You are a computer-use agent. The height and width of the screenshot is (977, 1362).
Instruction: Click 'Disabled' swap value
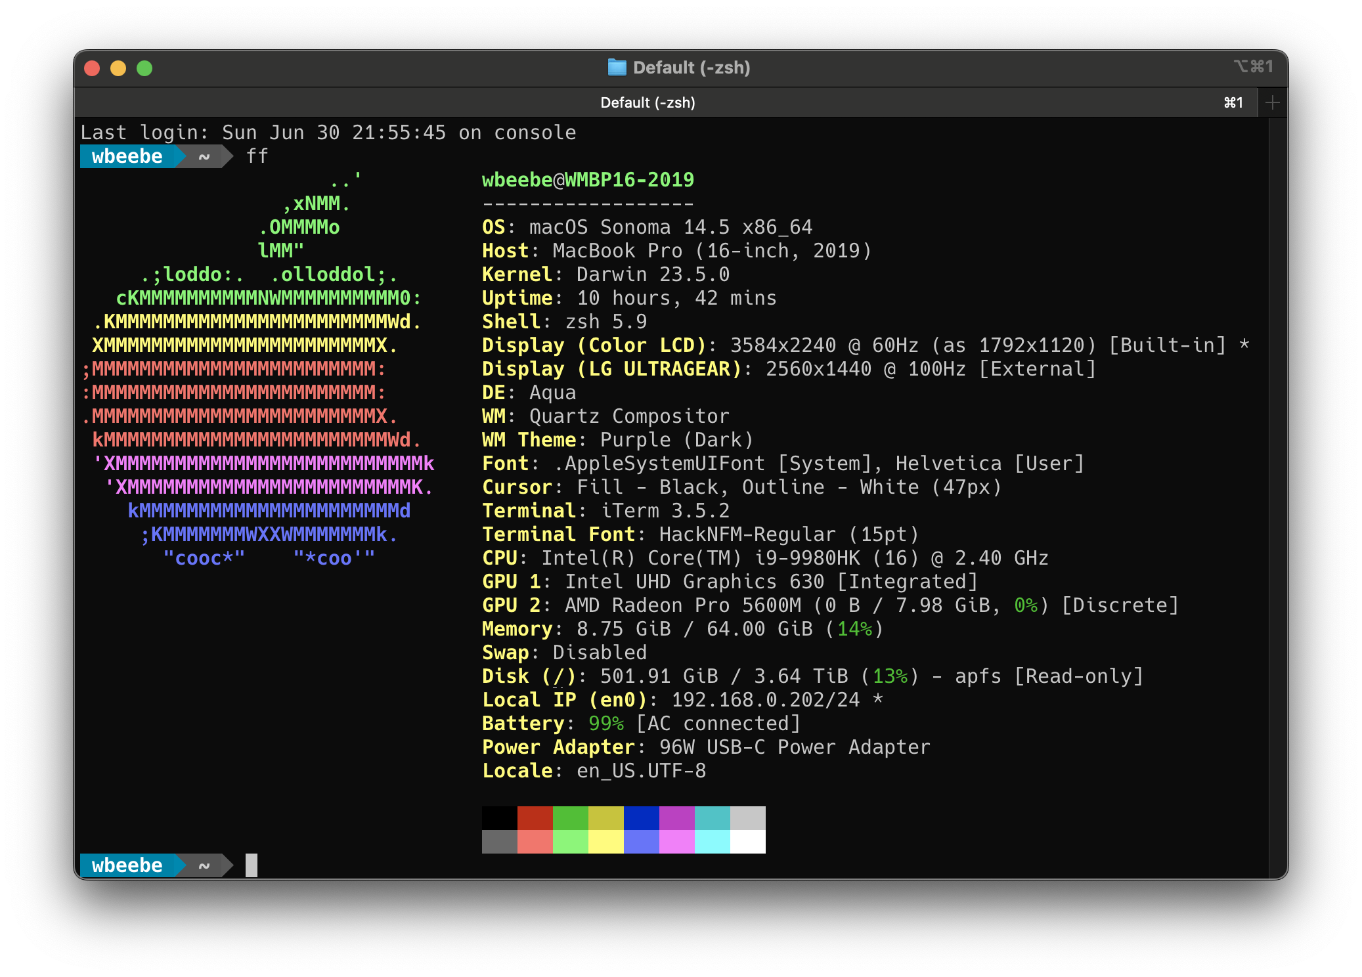pos(600,653)
